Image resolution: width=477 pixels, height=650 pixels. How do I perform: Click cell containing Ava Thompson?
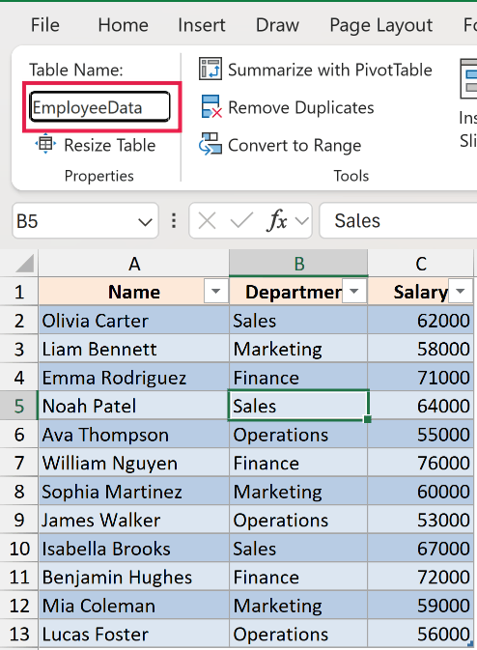[x=133, y=434]
